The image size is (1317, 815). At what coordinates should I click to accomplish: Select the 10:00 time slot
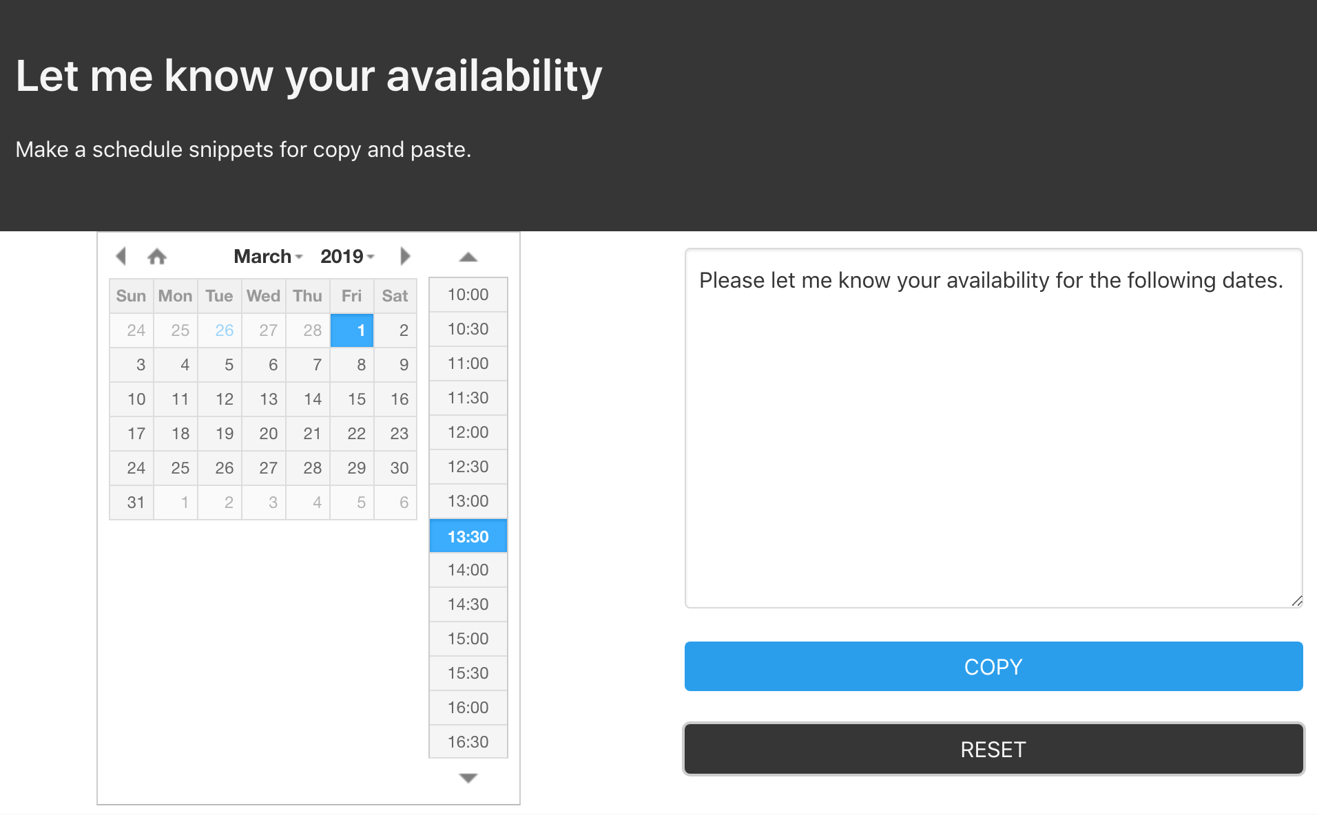468,295
